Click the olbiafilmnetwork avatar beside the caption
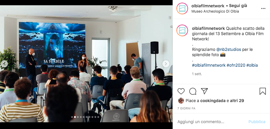270x129 pixels. (x=182, y=30)
